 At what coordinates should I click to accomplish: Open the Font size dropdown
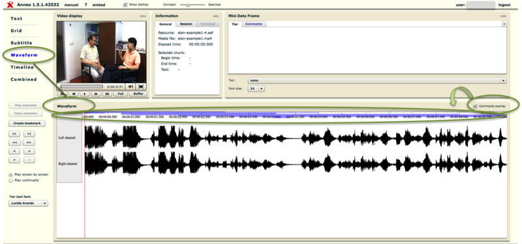(256, 88)
